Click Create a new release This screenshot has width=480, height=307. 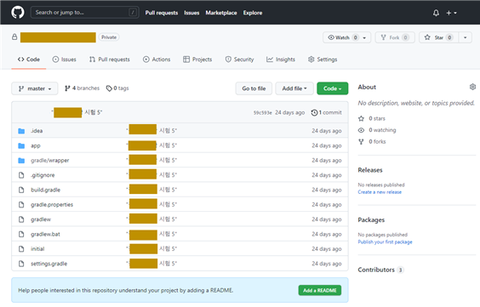click(380, 192)
